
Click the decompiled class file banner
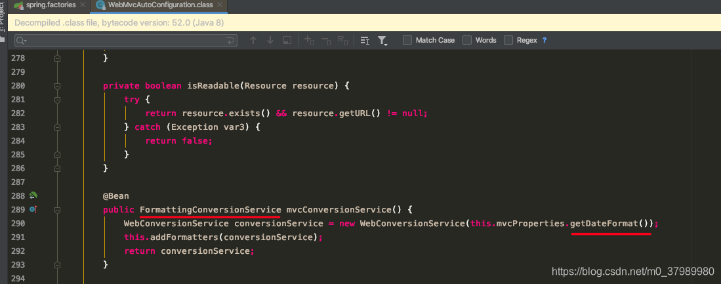click(x=363, y=22)
